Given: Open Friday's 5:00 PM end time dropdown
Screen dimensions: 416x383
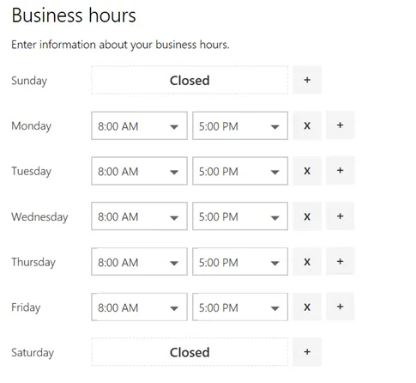Looking at the screenshot, I should pyautogui.click(x=240, y=307).
